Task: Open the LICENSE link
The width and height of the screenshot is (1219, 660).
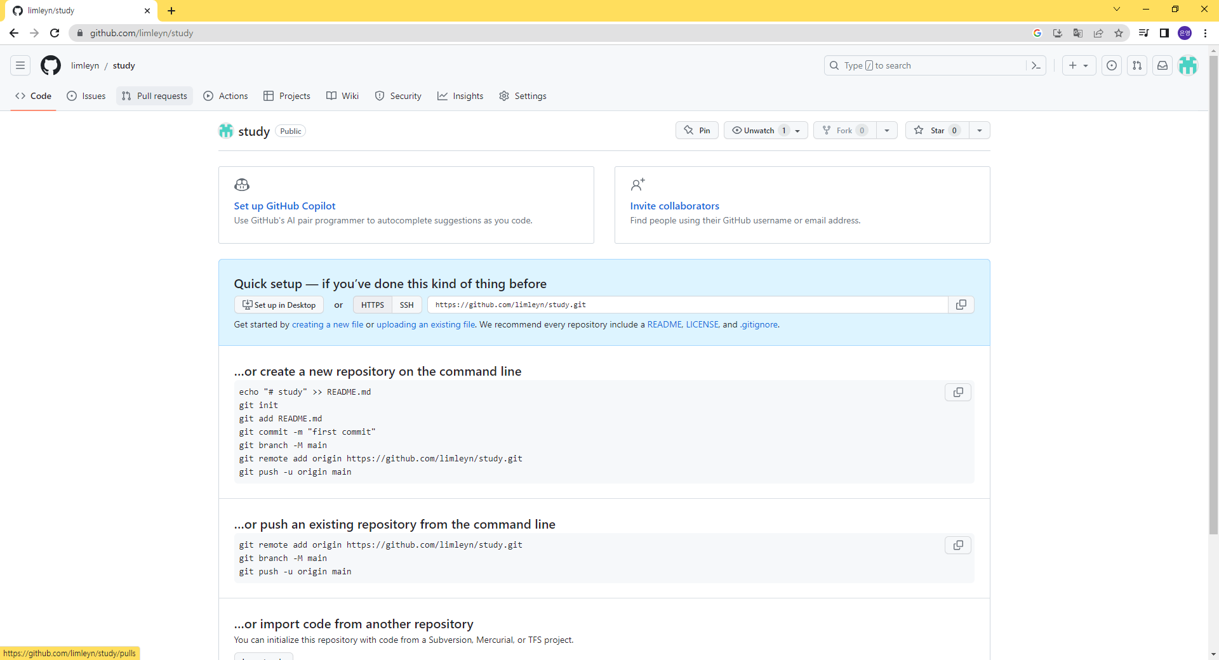Action: 702,324
